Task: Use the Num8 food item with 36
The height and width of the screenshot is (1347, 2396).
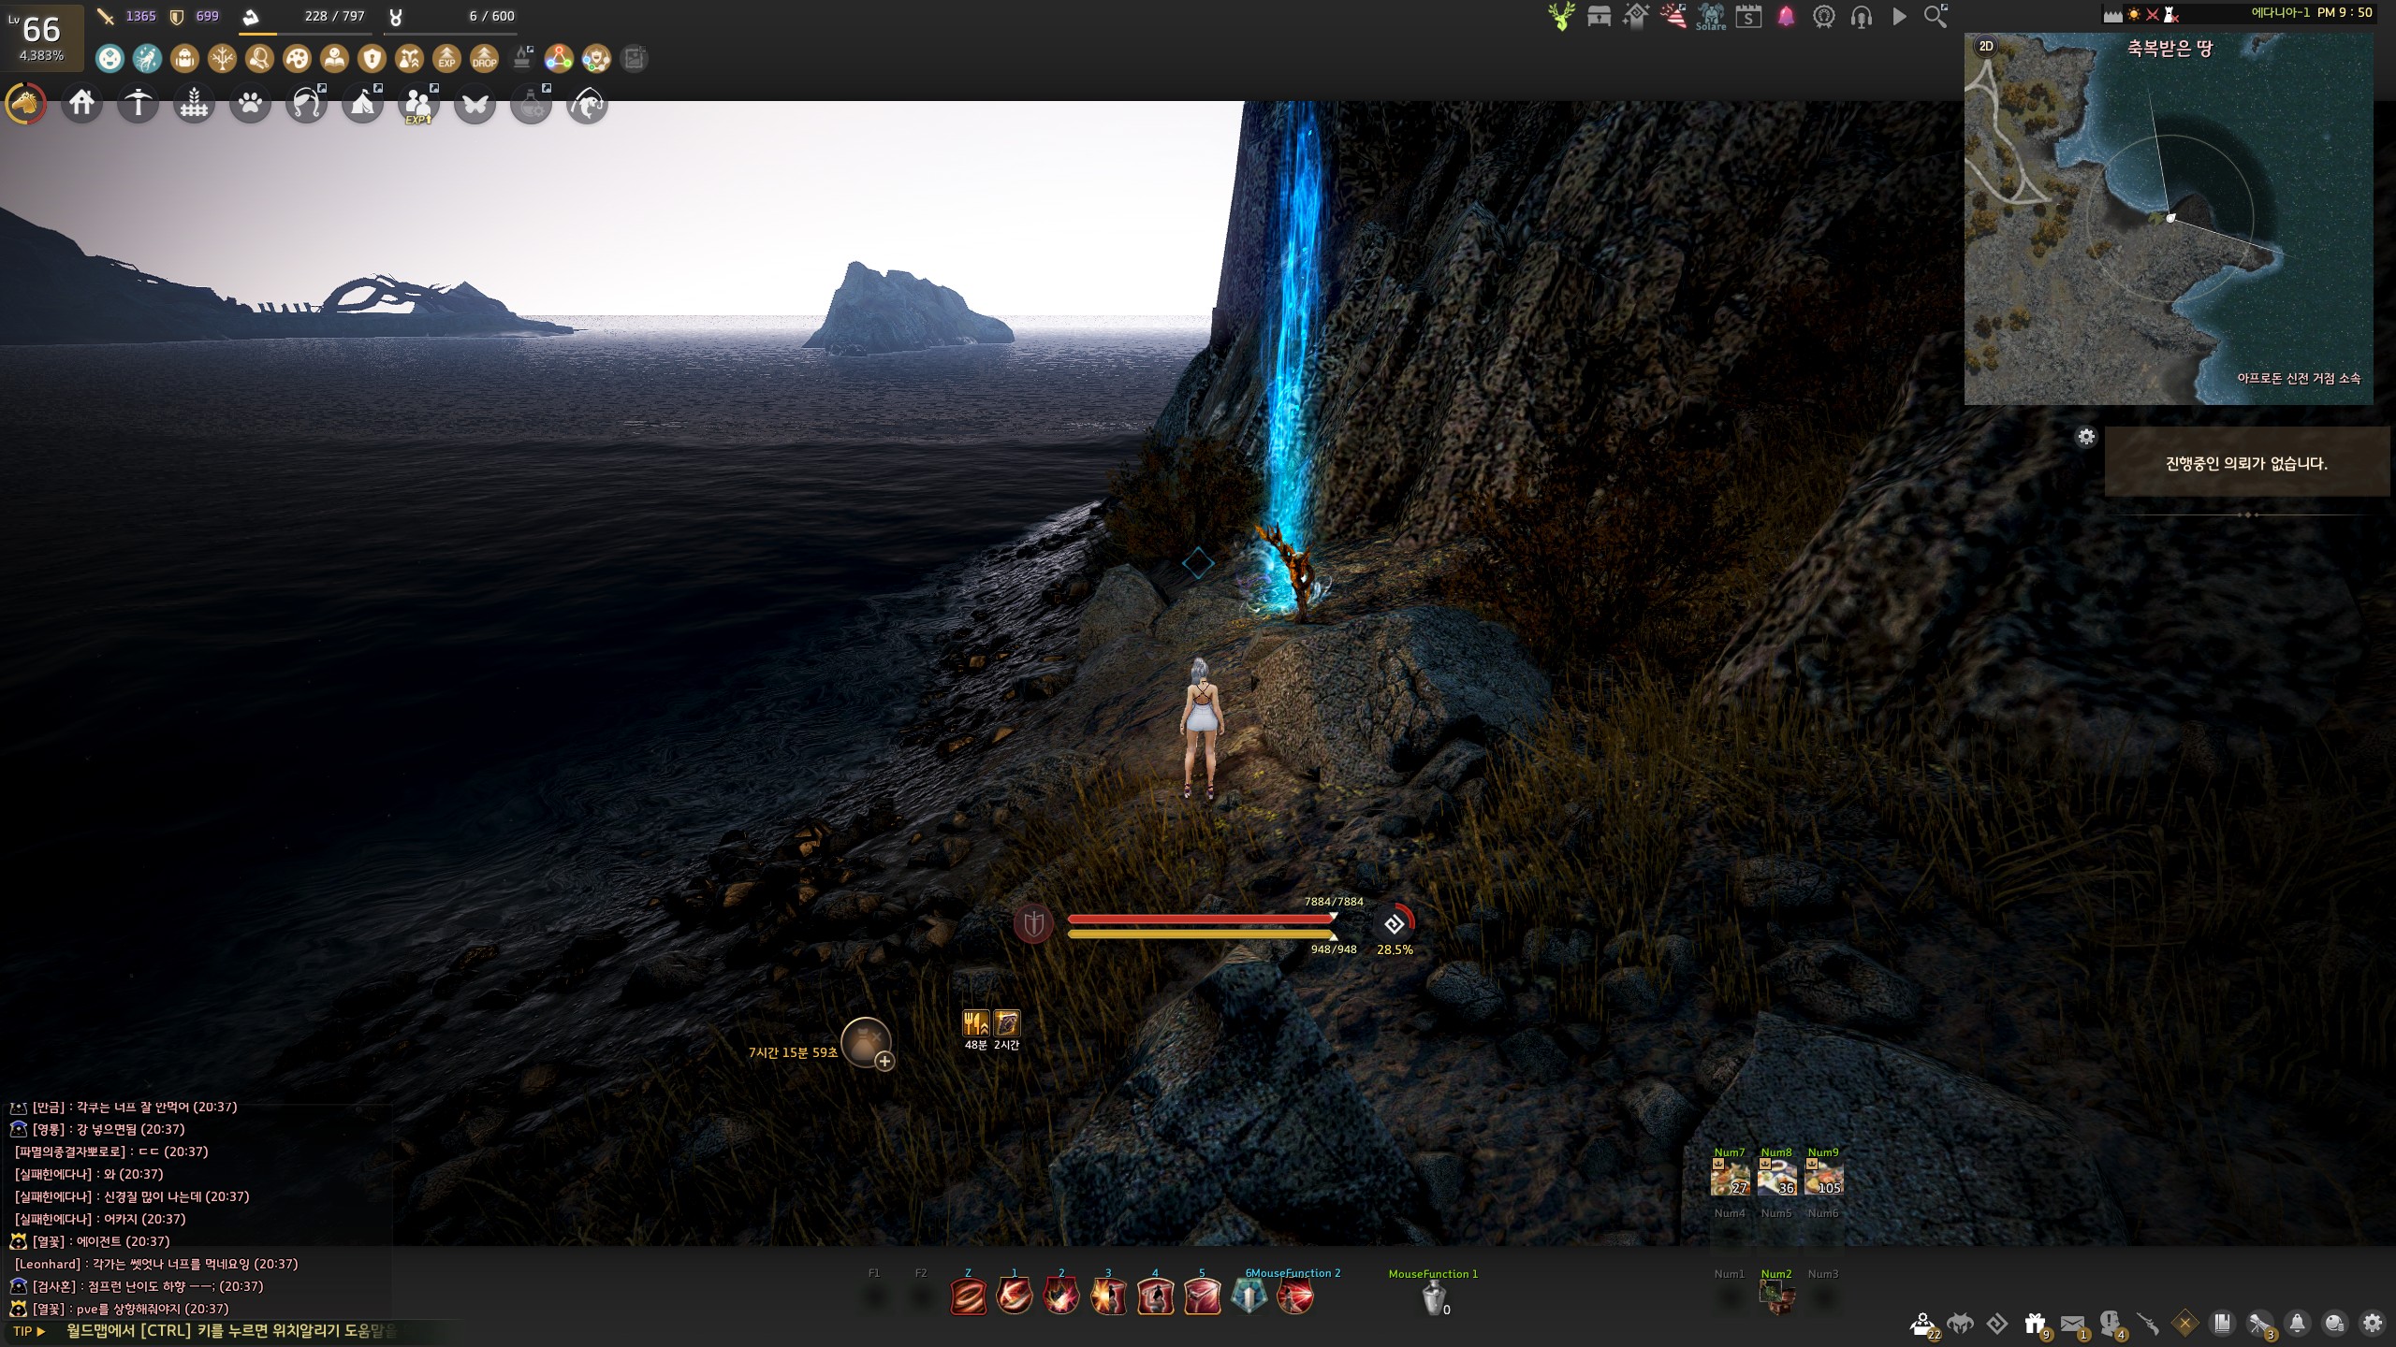Action: pos(1776,1177)
